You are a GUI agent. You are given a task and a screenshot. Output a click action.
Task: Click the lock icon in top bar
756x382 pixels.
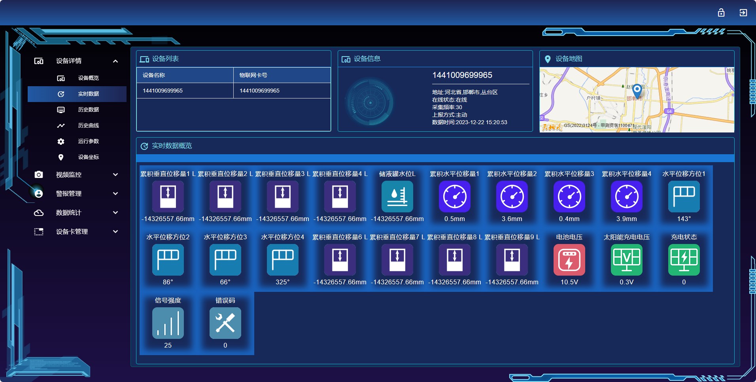[x=721, y=13]
